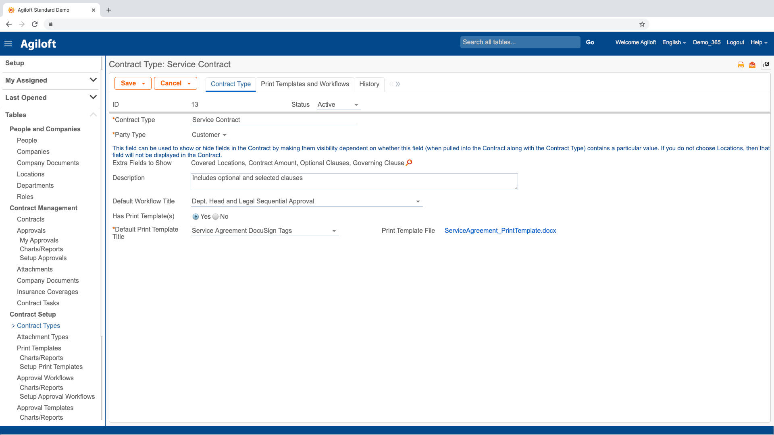The width and height of the screenshot is (774, 435).
Task: Switch to the History tab
Action: point(369,84)
